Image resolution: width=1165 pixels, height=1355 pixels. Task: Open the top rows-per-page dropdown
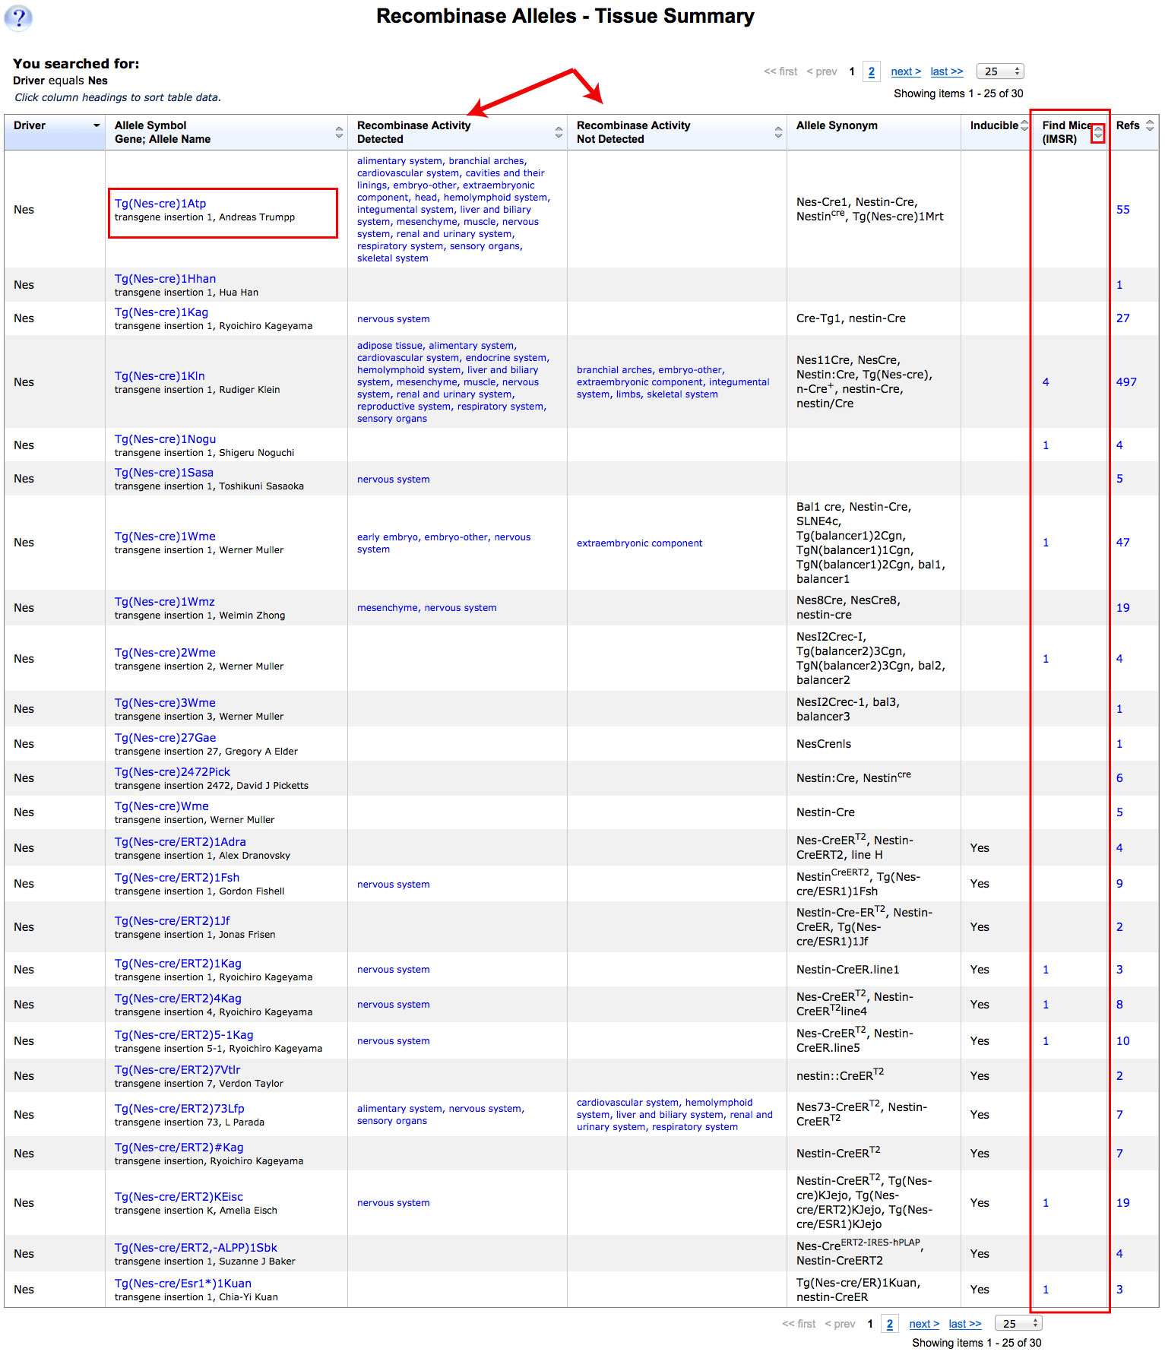(x=1000, y=71)
